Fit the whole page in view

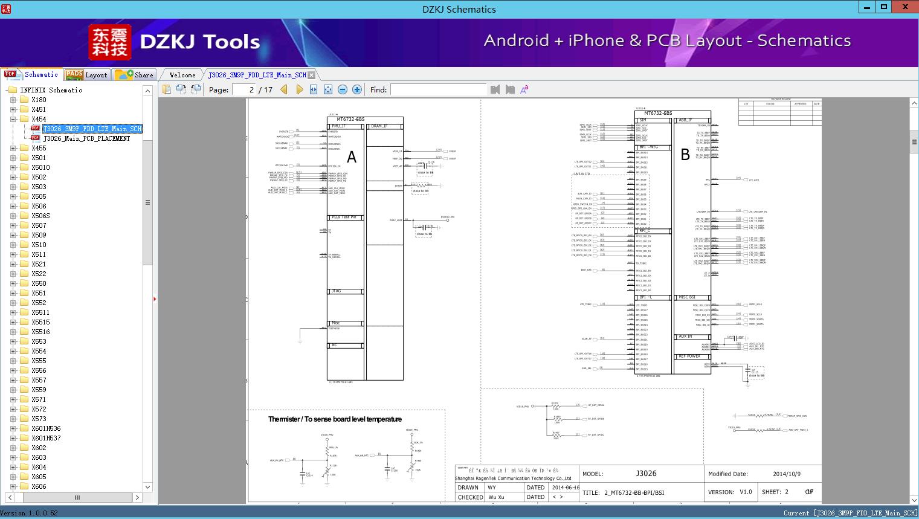tap(328, 89)
